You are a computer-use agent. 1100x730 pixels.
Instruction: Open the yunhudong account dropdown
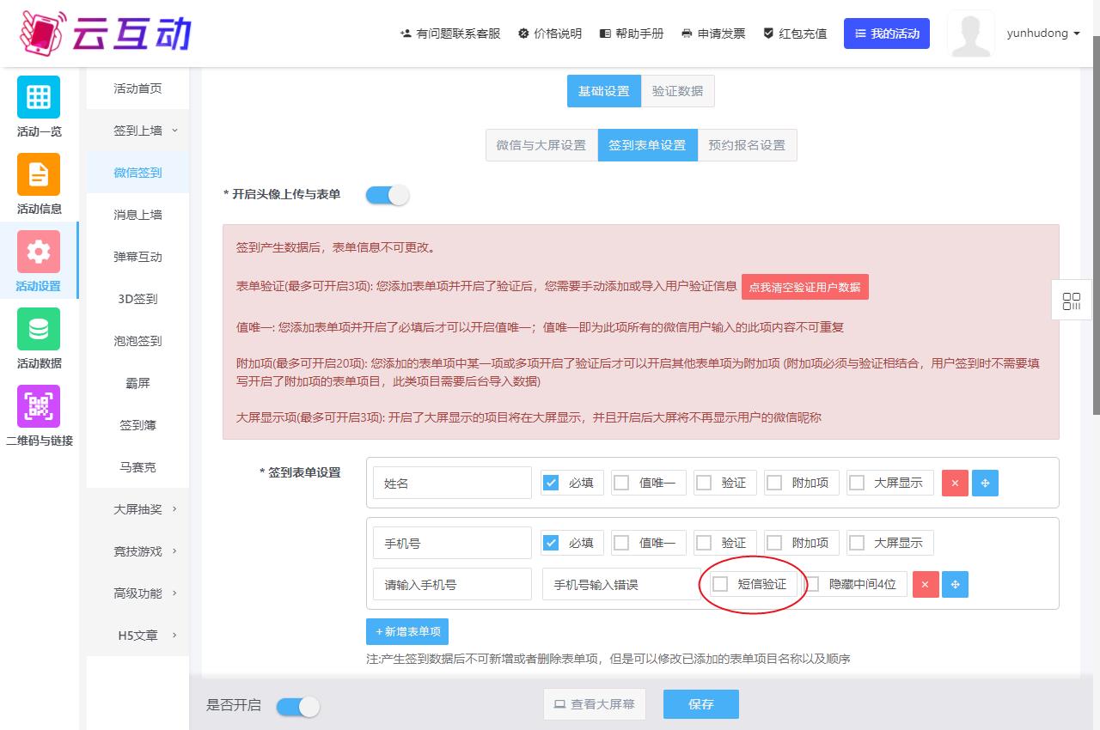click(1042, 33)
